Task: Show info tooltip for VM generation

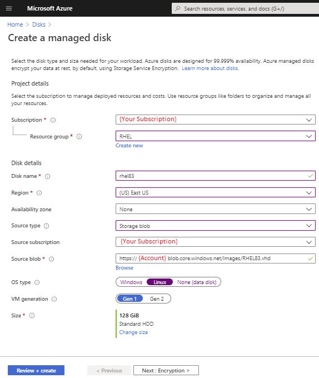Action: click(x=54, y=299)
